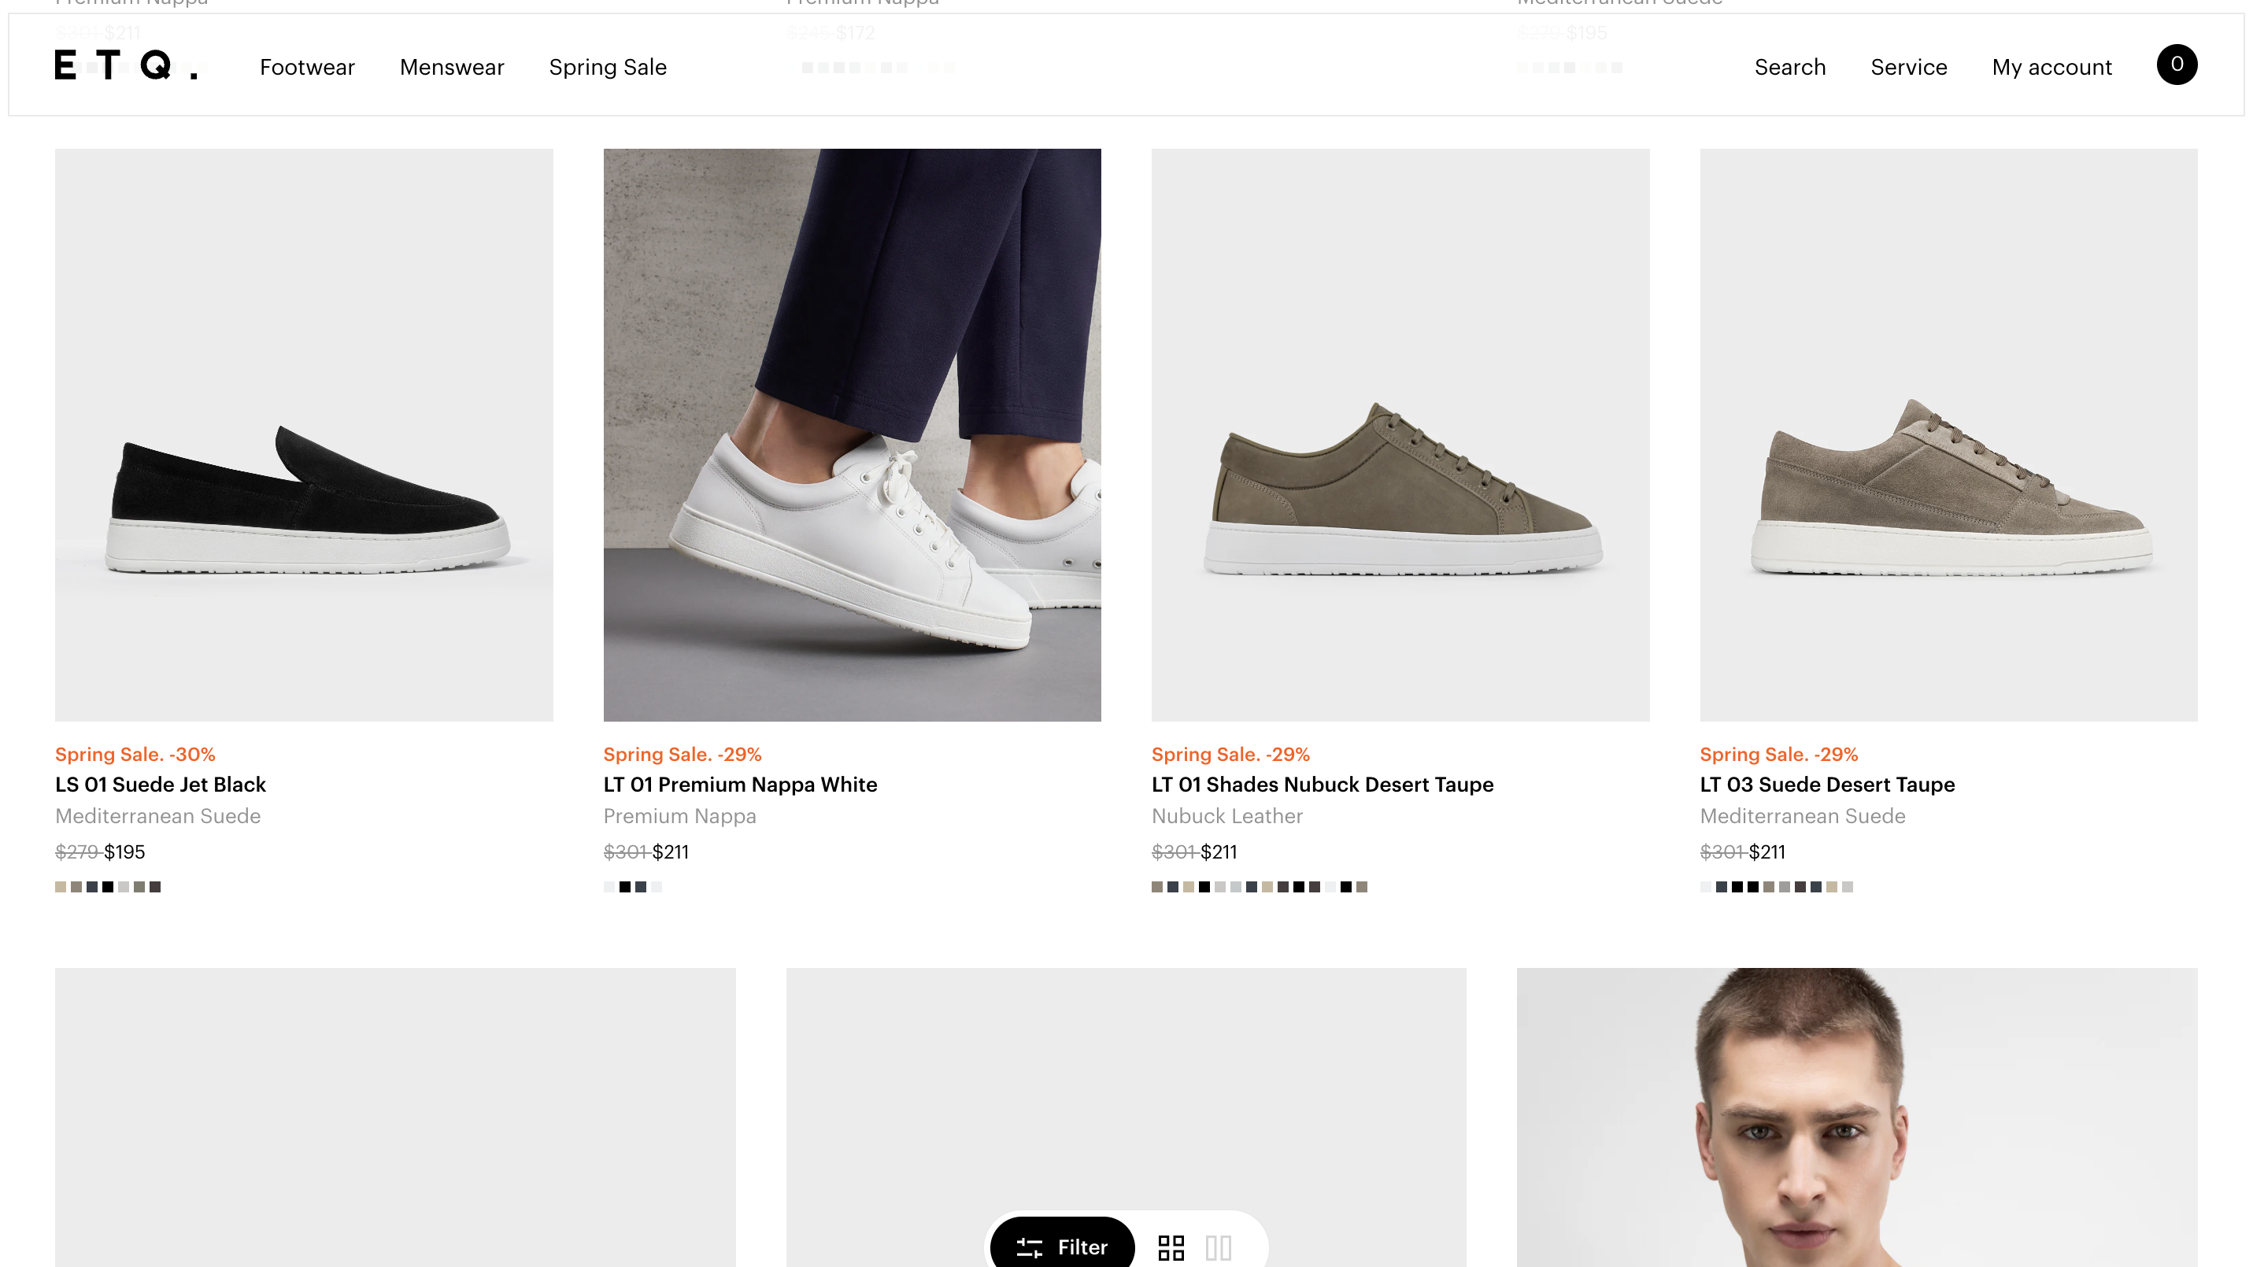The height and width of the screenshot is (1267, 2253).
Task: Click 'Mediterranean Suede' under LS 01 Suede
Action: click(157, 816)
